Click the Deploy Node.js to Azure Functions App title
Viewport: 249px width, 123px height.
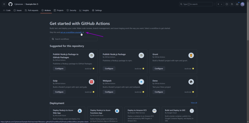[x=101, y=112]
